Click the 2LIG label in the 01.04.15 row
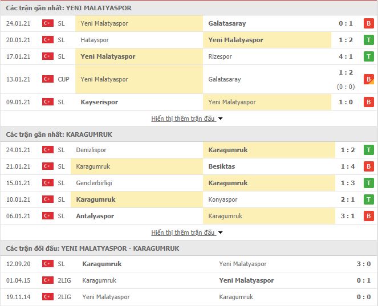378x306 pixels. (x=64, y=280)
